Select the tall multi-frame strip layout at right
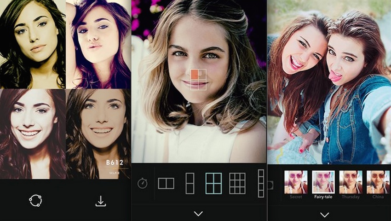391x221 pixels. (x=261, y=183)
